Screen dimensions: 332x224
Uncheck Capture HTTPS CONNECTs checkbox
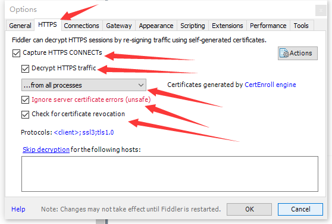[16, 53]
